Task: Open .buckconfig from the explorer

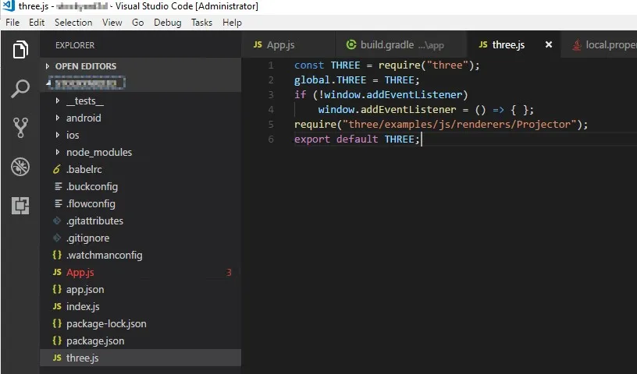Action: pyautogui.click(x=142, y=186)
